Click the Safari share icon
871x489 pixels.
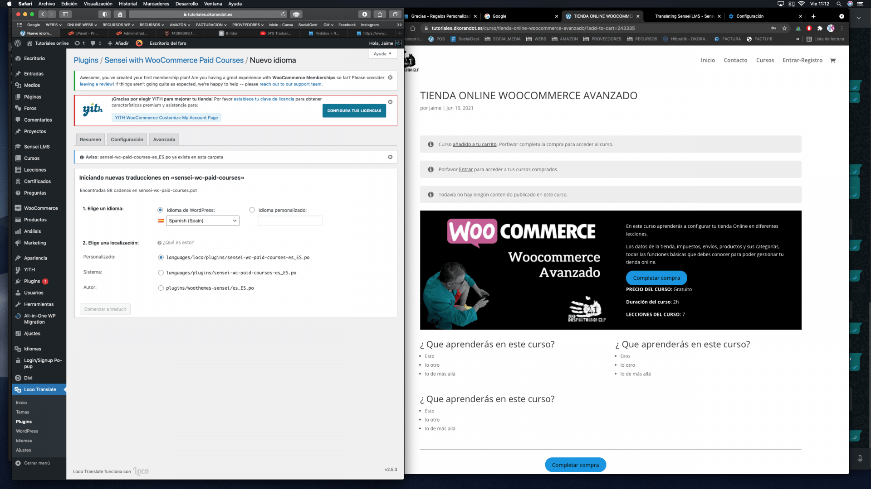(x=380, y=14)
